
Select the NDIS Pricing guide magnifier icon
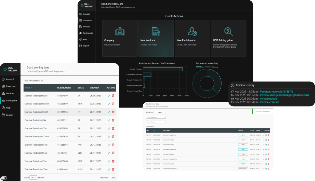(x=229, y=31)
